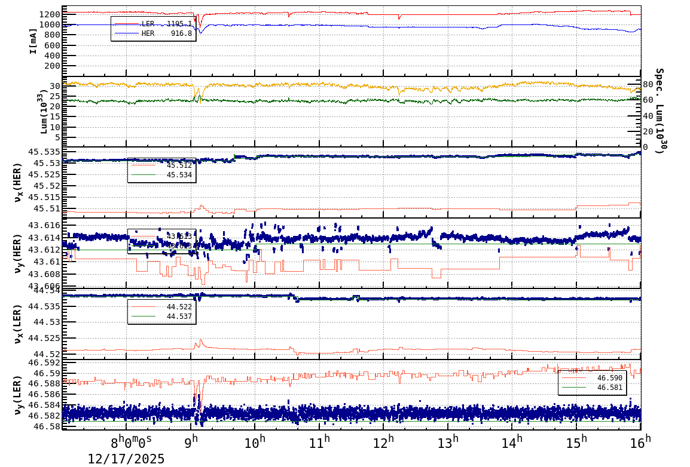Select the Lum(10^33) axis label
Screen dimensions: 690x467
tap(44, 112)
